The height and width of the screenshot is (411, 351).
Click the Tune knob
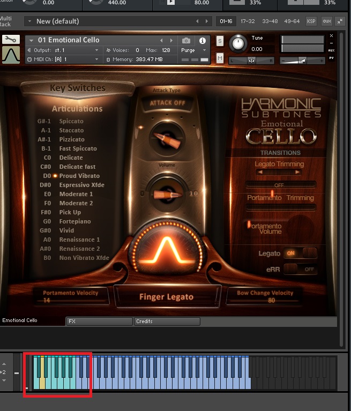(x=238, y=43)
